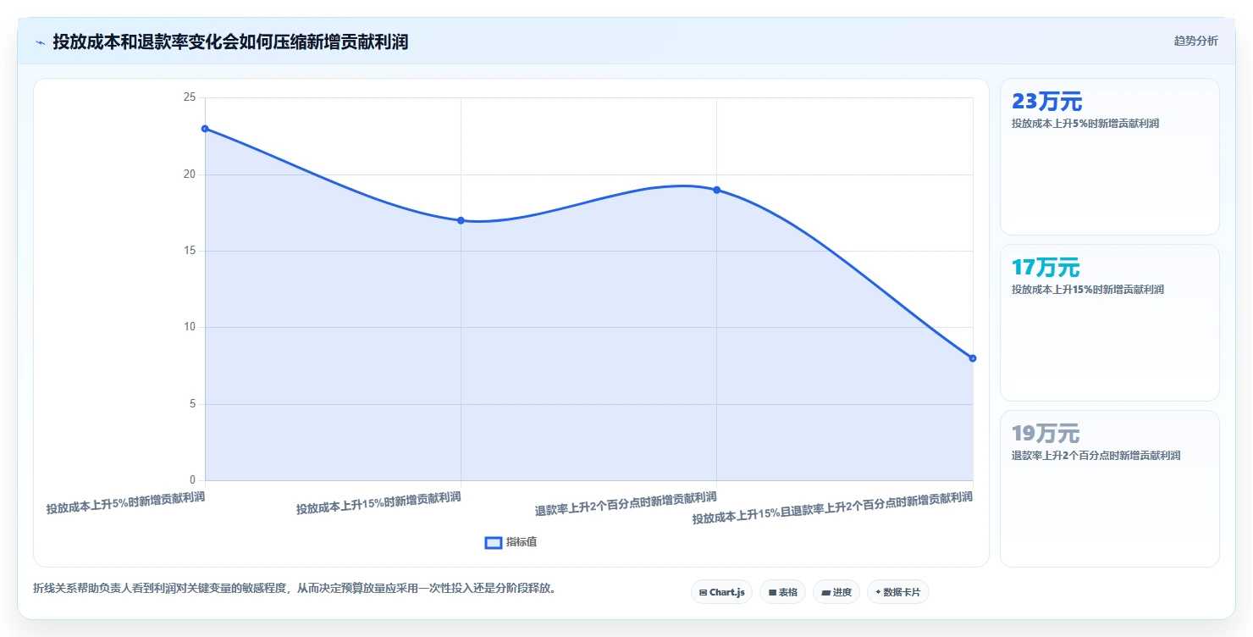Toggle the 指标值 legend item
The width and height of the screenshot is (1253, 637).
(x=511, y=542)
